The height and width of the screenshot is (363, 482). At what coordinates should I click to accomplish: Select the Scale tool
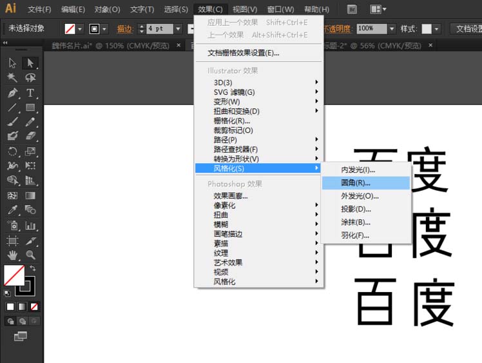tap(30, 152)
